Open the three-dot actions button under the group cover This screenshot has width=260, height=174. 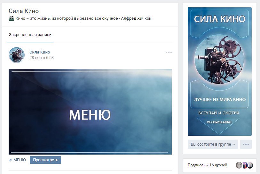pyautogui.click(x=246, y=144)
